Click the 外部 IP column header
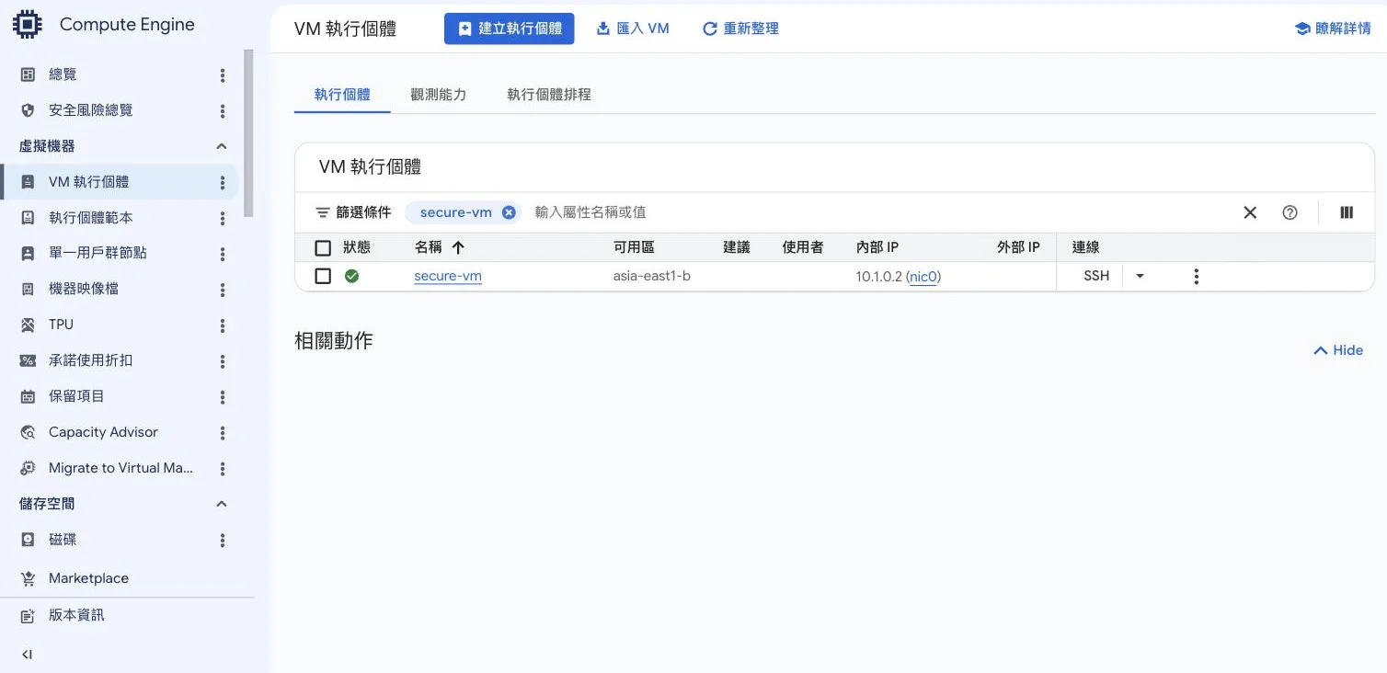The image size is (1387, 673). pyautogui.click(x=1018, y=247)
